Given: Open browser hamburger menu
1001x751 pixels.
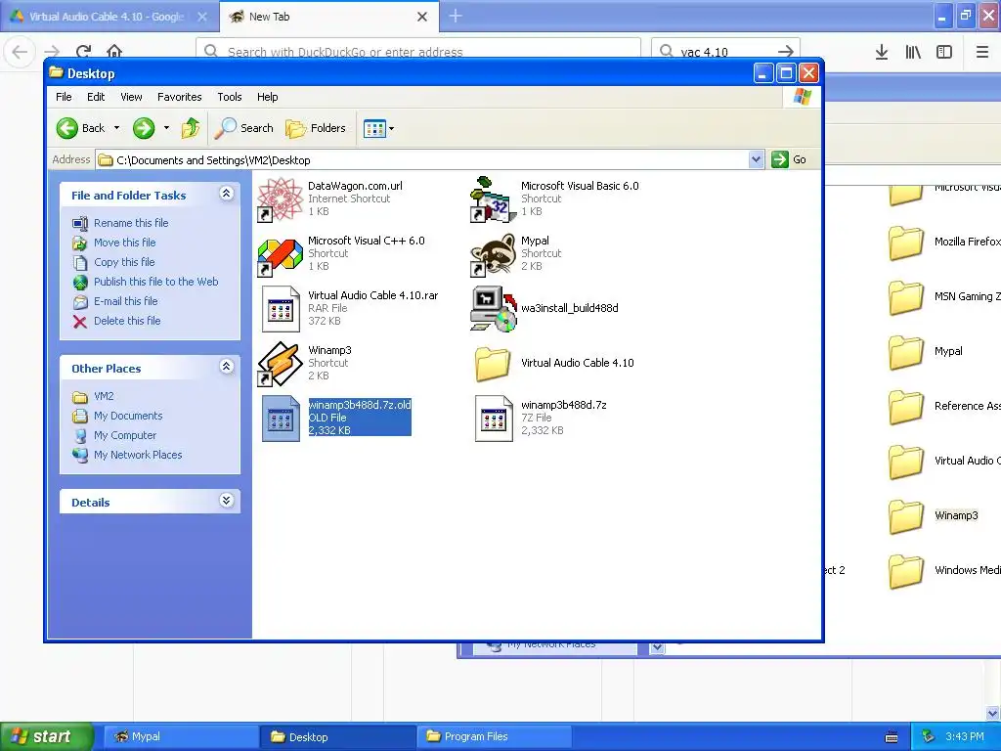Looking at the screenshot, I should pos(982,52).
